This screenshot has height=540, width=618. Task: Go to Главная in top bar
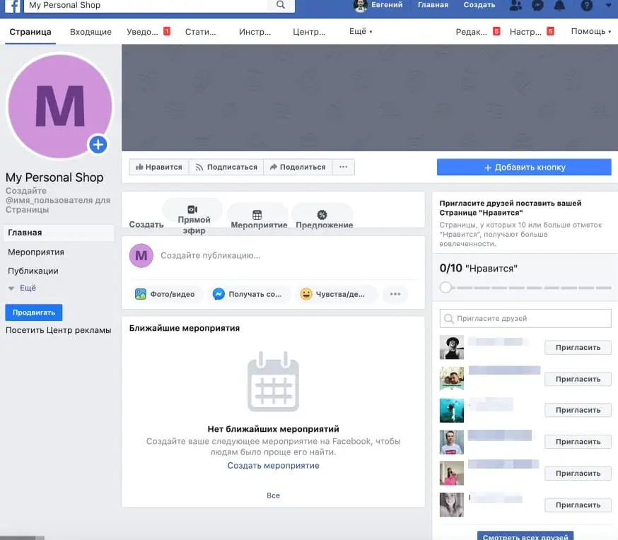[433, 5]
